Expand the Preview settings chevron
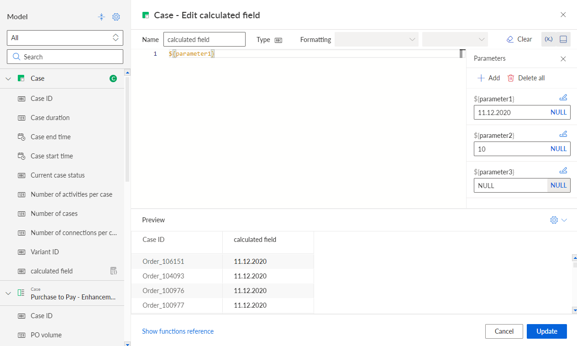 [x=564, y=220]
